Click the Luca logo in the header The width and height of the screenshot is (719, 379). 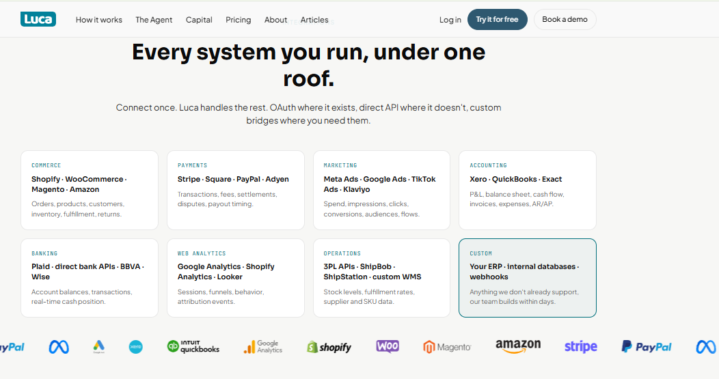(38, 19)
